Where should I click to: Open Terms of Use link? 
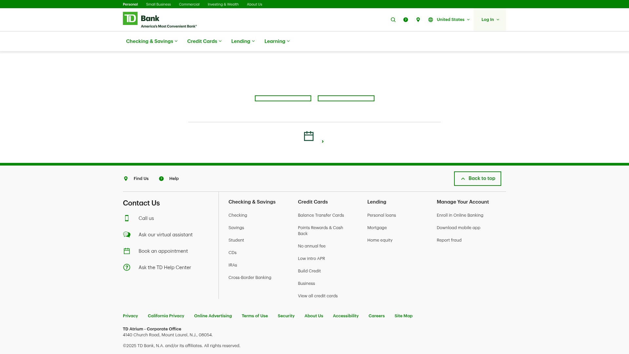click(x=255, y=316)
